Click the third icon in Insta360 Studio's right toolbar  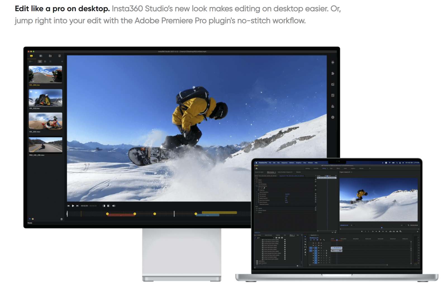pos(333,84)
